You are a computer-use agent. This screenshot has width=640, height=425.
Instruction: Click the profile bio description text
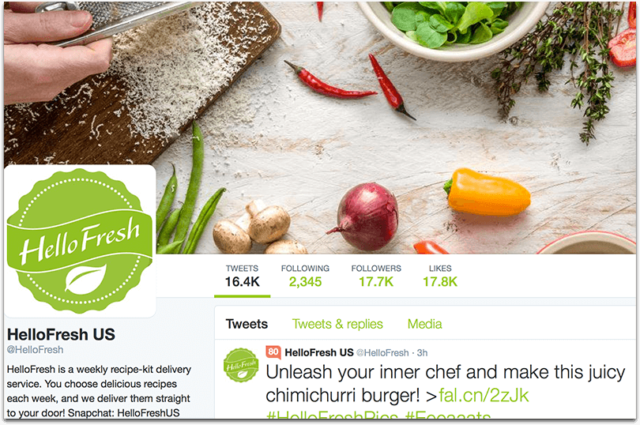click(x=98, y=391)
